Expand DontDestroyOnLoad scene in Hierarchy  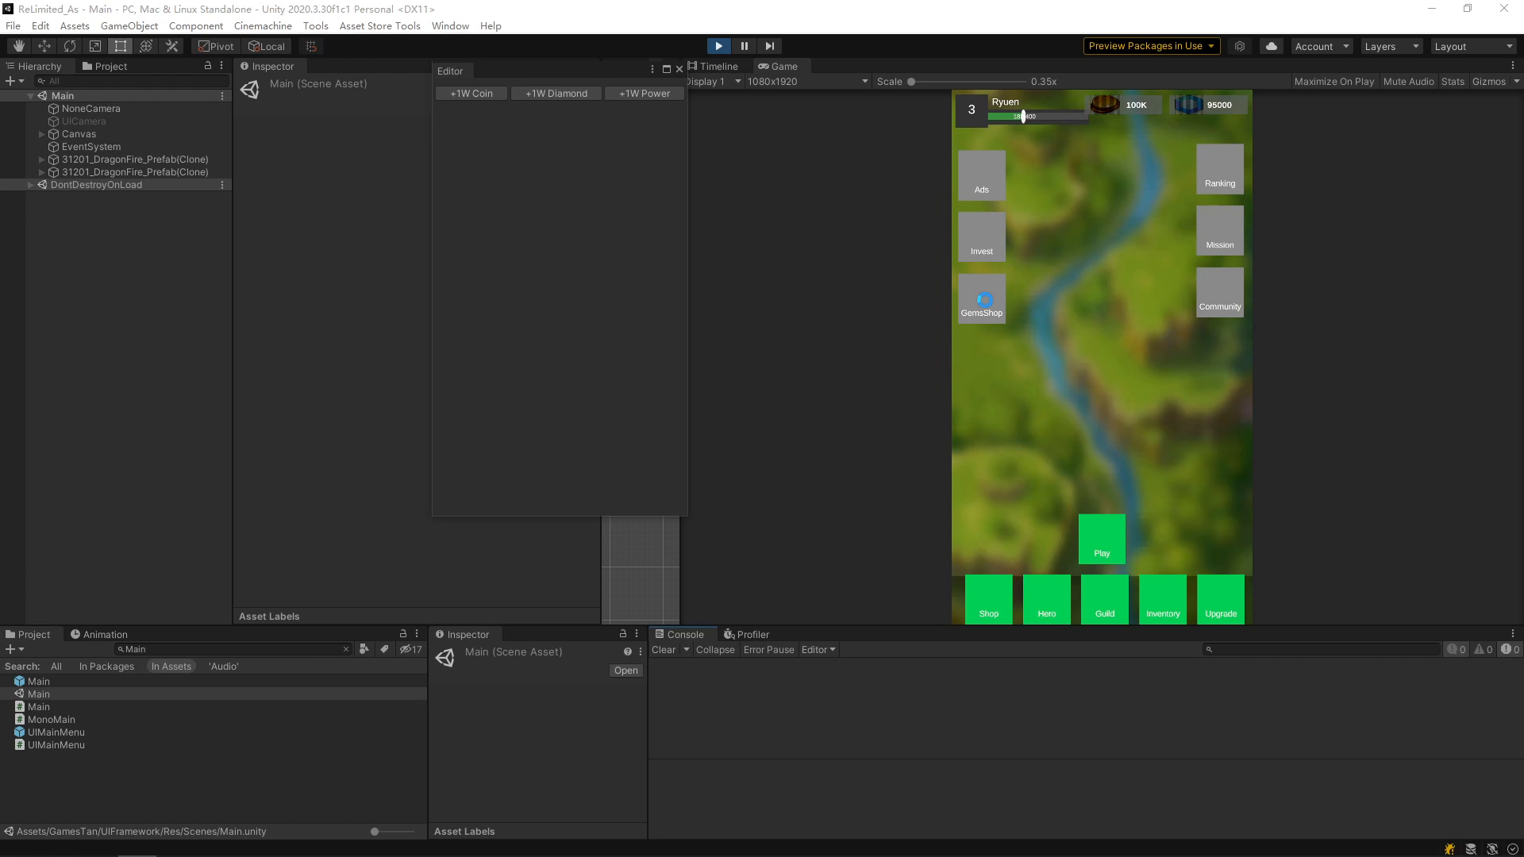31,185
